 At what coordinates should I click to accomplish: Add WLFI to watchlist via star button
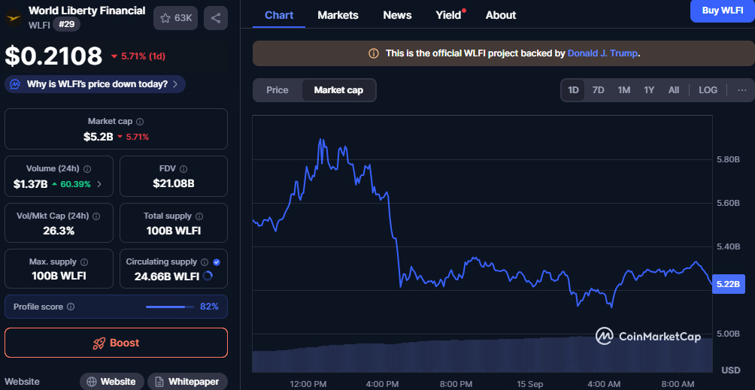coord(176,18)
